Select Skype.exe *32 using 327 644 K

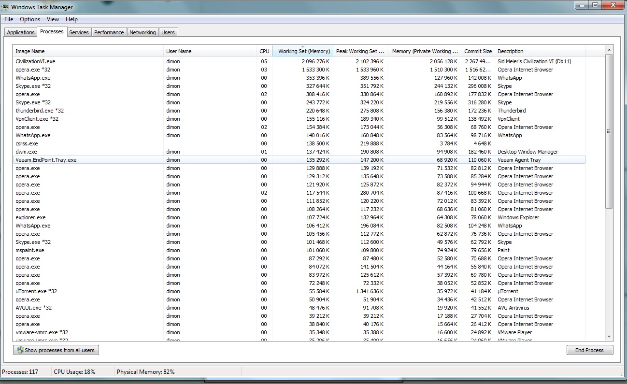pyautogui.click(x=299, y=86)
